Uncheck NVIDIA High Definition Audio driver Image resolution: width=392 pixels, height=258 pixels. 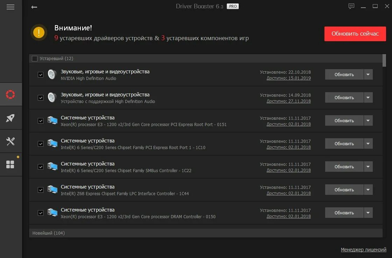[41, 75]
